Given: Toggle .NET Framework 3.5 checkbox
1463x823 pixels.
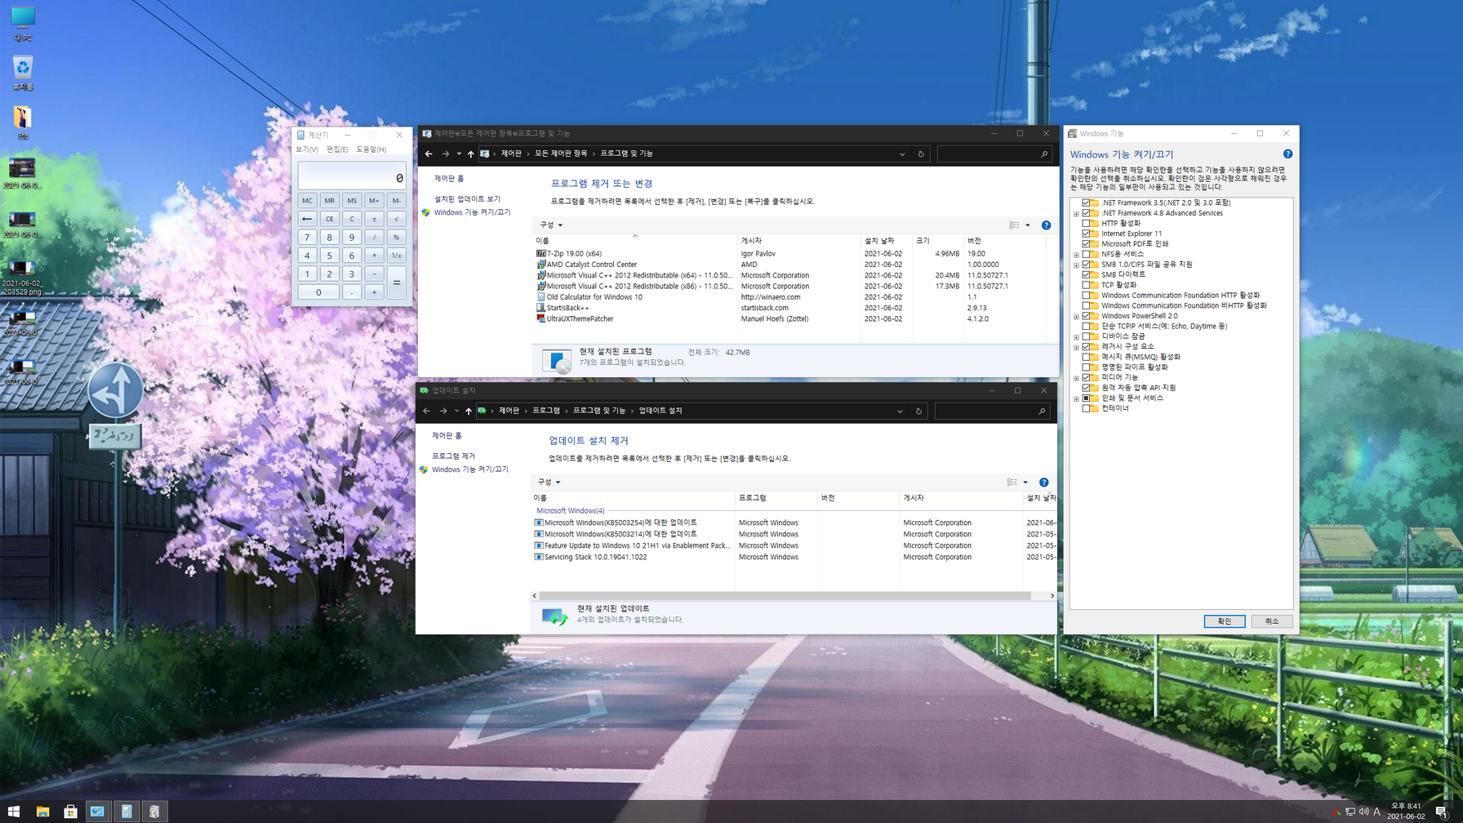Looking at the screenshot, I should [1086, 202].
